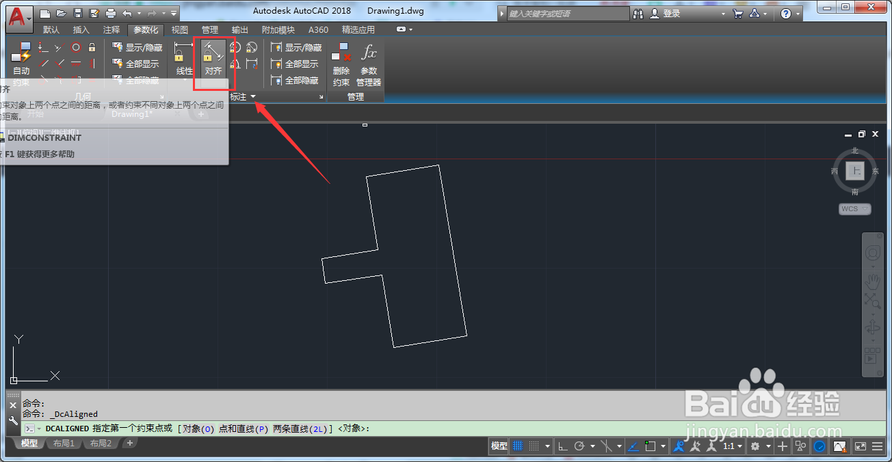This screenshot has width=892, height=462.
Task: Select the Coincident geometric constraint icon
Action: coord(43,48)
